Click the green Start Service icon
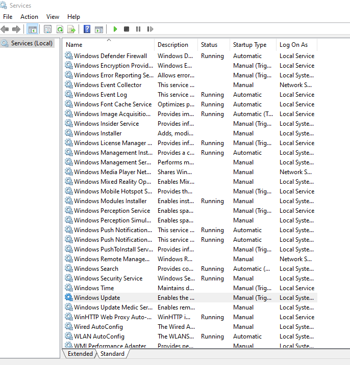The height and width of the screenshot is (365, 350). pos(115,29)
